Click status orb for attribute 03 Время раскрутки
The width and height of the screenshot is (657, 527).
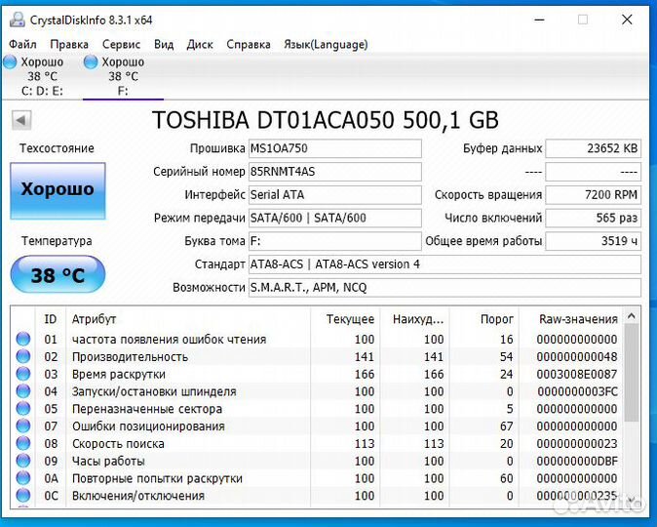pyautogui.click(x=23, y=374)
